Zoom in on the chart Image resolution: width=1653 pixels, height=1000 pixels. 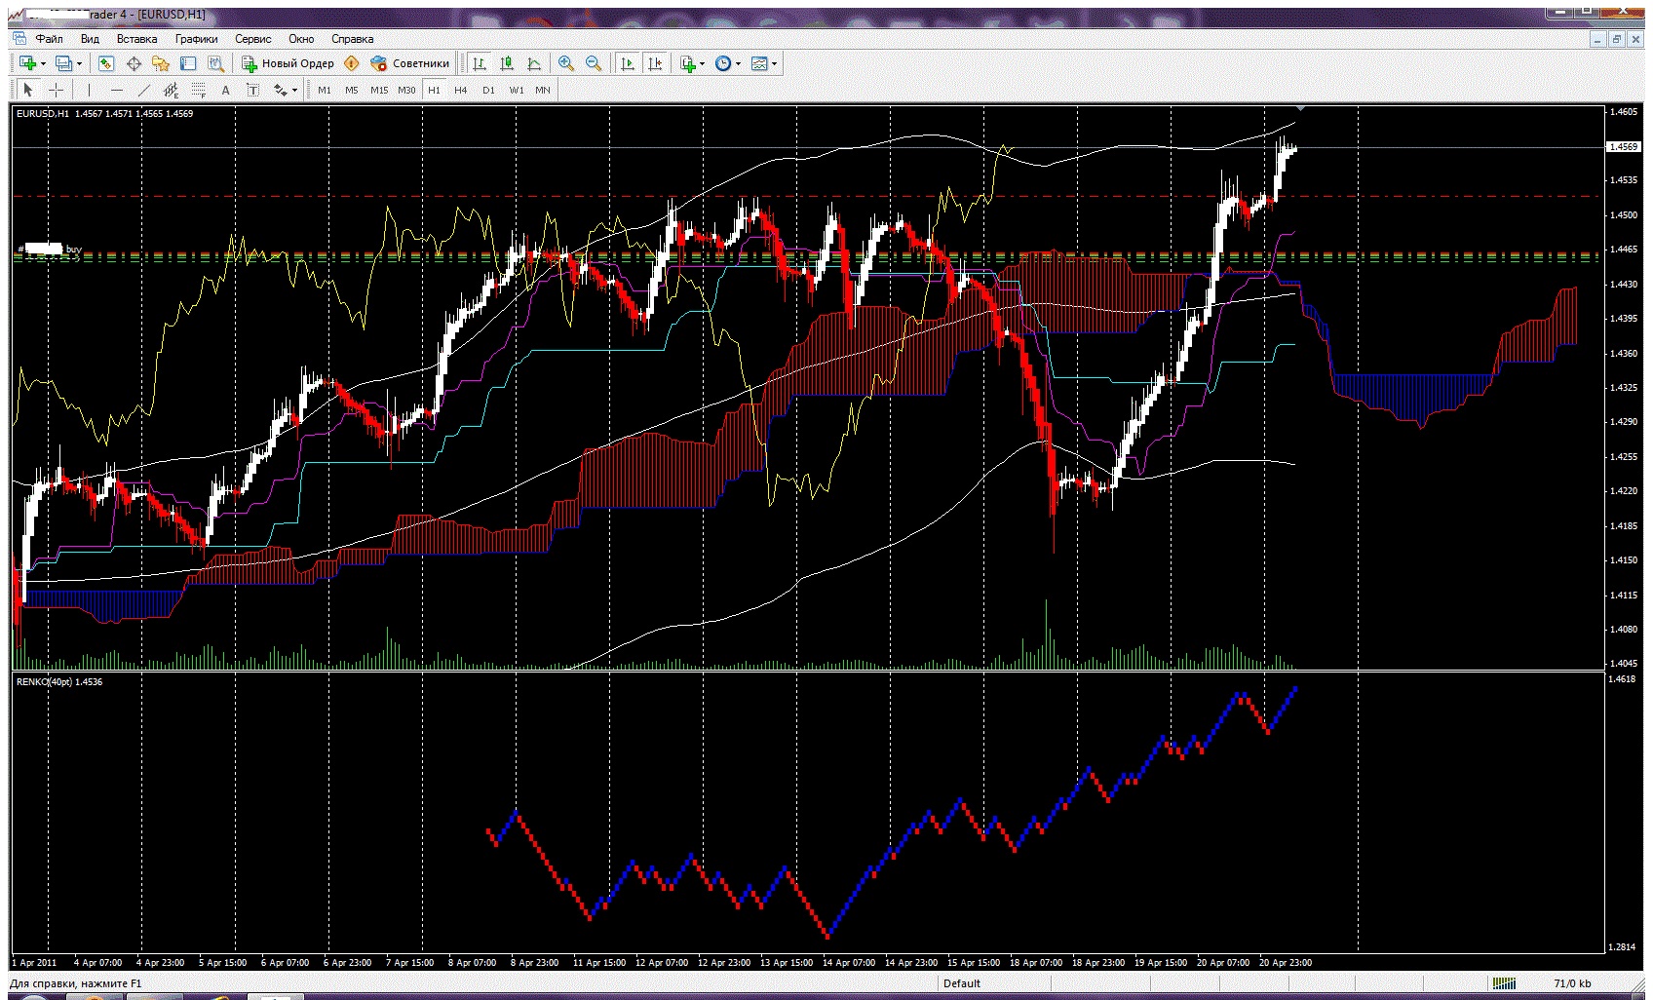[x=565, y=63]
